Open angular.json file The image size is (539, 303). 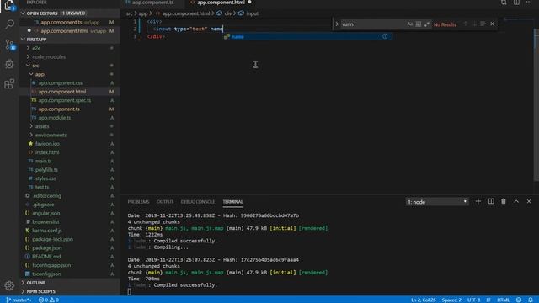click(x=45, y=213)
